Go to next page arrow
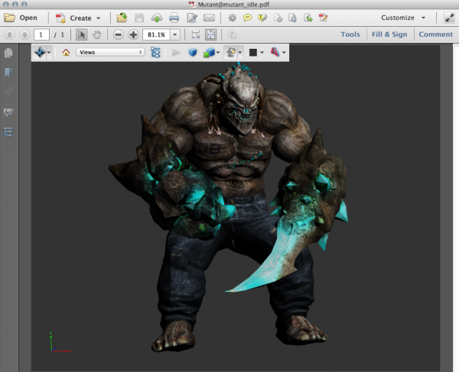The width and height of the screenshot is (459, 372). pos(24,35)
